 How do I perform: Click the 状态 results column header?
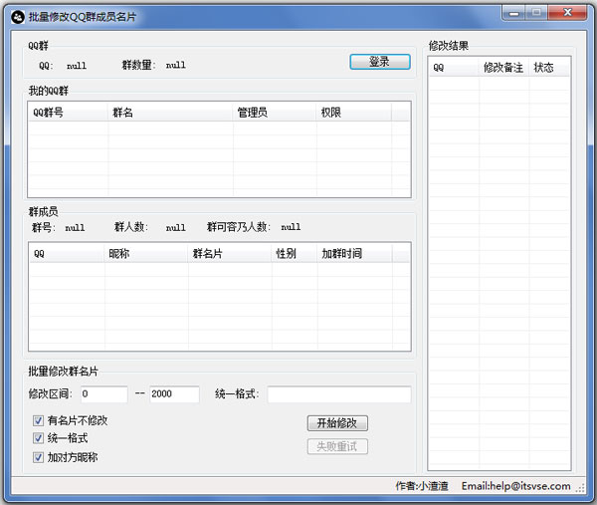pos(548,68)
